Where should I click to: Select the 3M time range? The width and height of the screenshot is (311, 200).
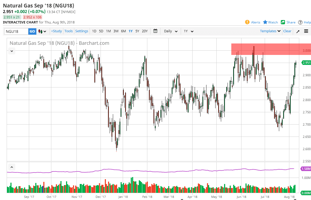(x=116, y=31)
